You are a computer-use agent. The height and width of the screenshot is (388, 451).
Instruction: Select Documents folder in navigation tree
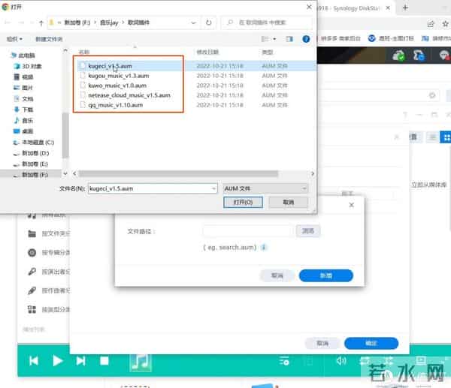point(23,99)
